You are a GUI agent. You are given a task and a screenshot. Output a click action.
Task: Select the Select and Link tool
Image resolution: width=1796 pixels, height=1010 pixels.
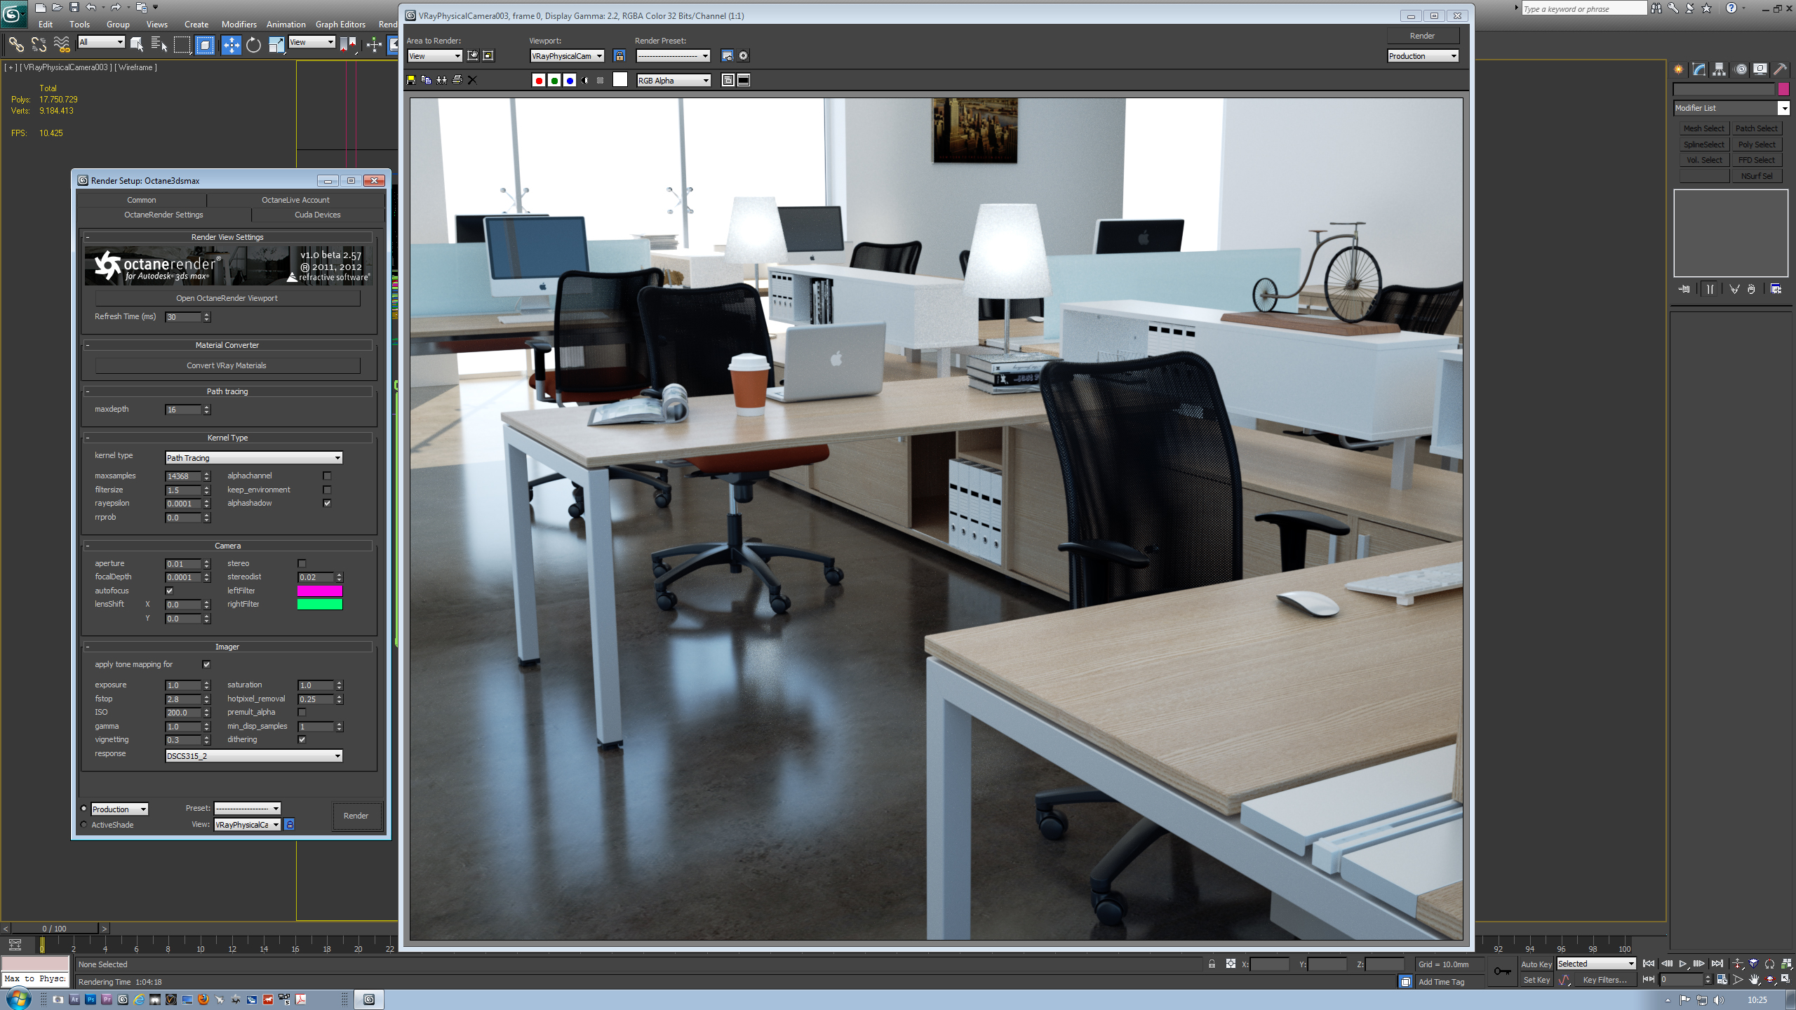coord(15,45)
